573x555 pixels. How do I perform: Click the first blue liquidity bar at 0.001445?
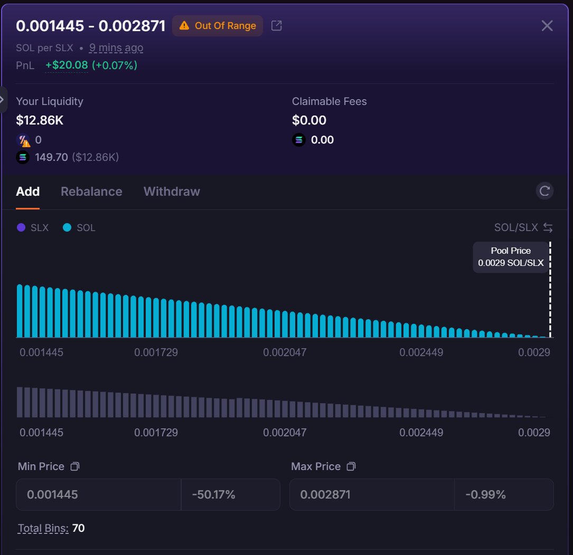(20, 311)
